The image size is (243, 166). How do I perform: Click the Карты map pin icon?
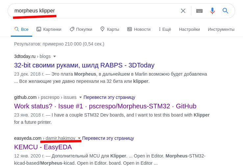[x=102, y=29]
